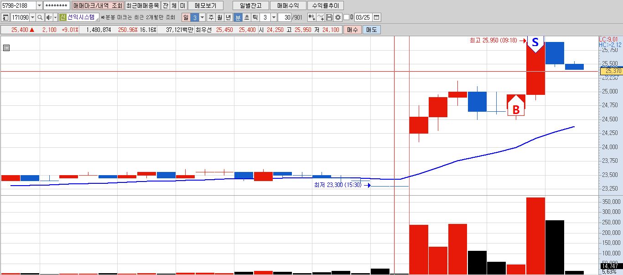Screen dimensions: 623x275
Task: Click the save chart floppy disk icon
Action: pos(329,17)
